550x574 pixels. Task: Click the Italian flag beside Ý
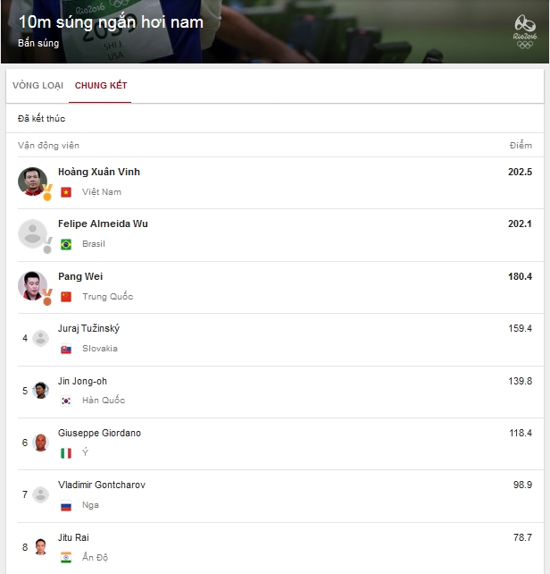66,453
